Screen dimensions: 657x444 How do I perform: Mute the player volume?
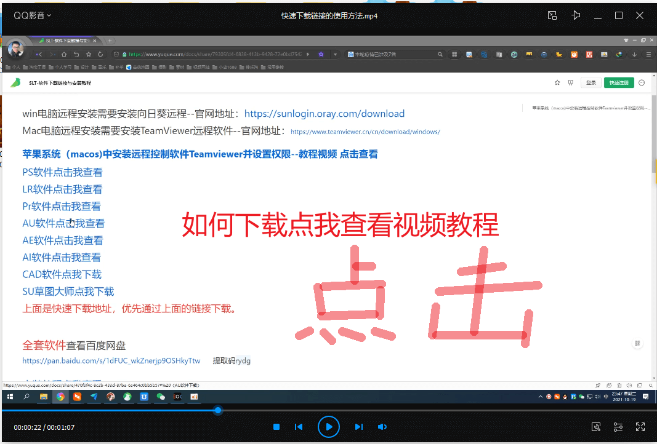tap(382, 427)
